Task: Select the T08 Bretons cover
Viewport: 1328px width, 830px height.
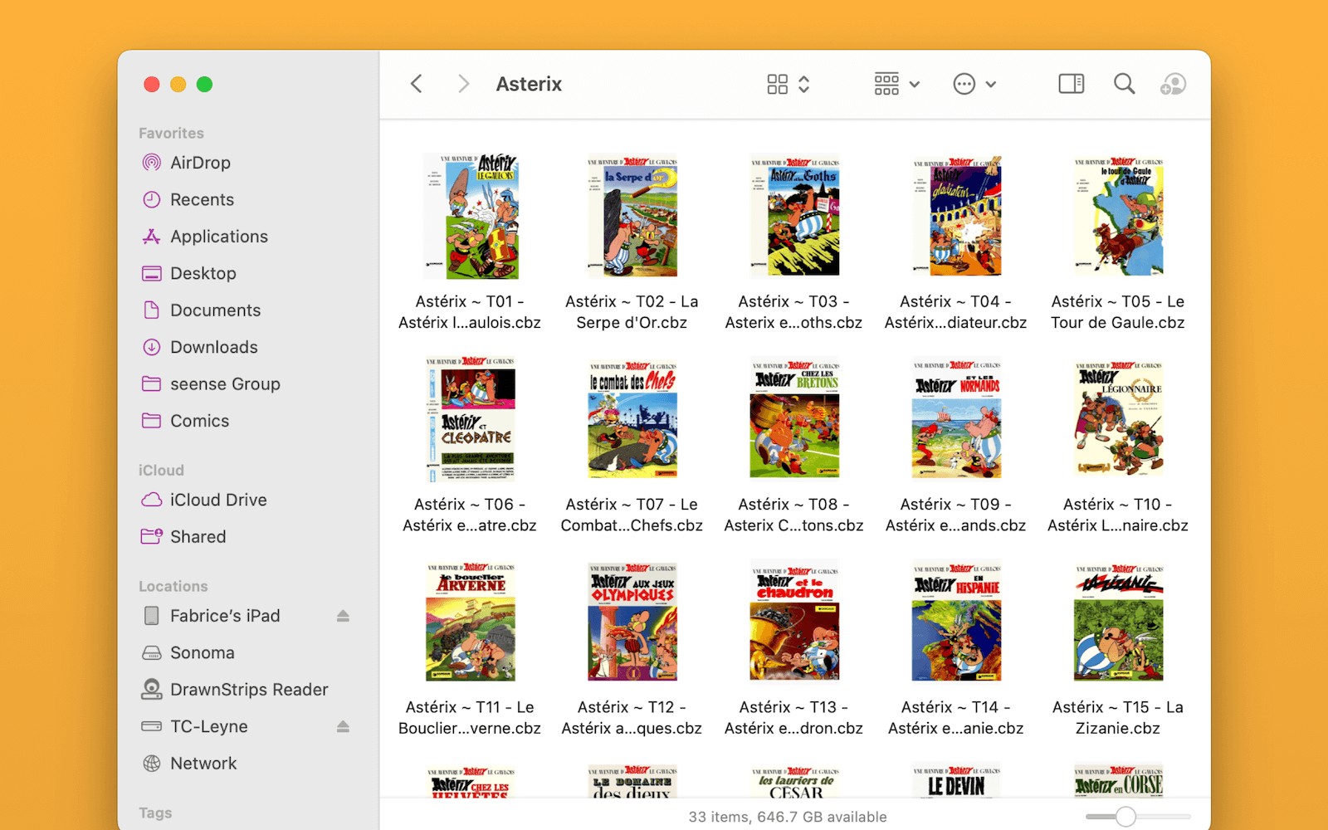Action: [x=795, y=419]
